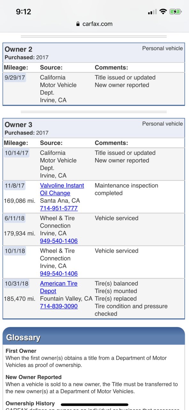Call the 714-839-3090 phone number
Image resolution: width=189 pixels, height=410 pixels.
pyautogui.click(x=59, y=306)
